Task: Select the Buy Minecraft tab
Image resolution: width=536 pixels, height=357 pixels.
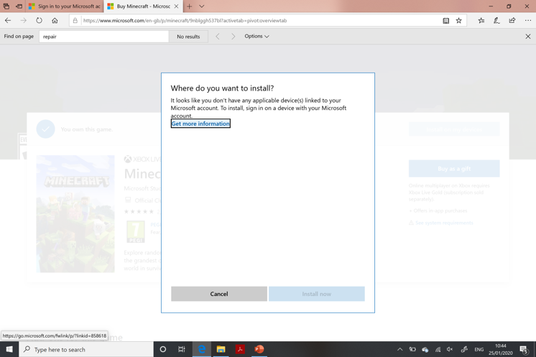Action: [x=139, y=6]
